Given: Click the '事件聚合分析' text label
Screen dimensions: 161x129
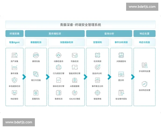Looking at the screenshot, I should (97, 86).
